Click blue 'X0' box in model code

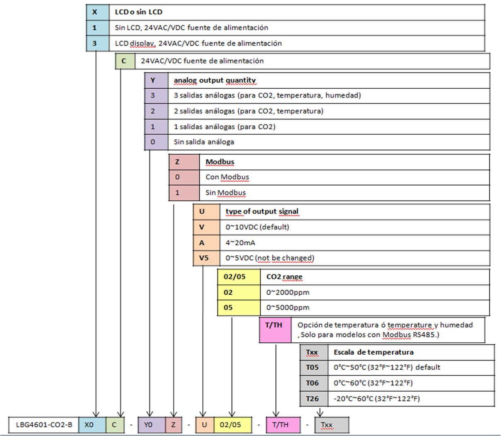click(x=92, y=425)
